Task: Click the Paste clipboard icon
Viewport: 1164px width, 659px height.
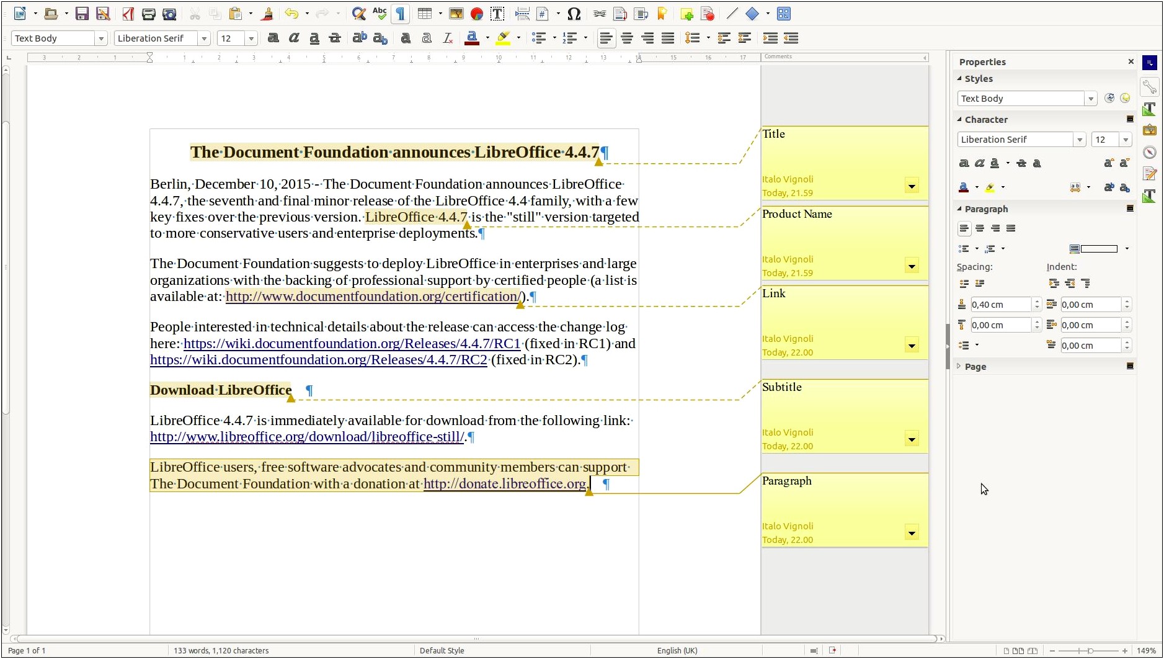Action: click(x=236, y=14)
